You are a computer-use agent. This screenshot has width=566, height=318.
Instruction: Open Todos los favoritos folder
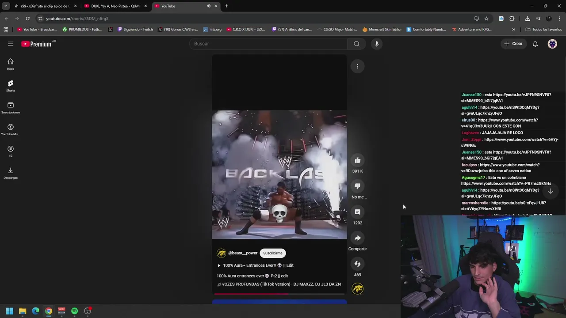pos(543,30)
